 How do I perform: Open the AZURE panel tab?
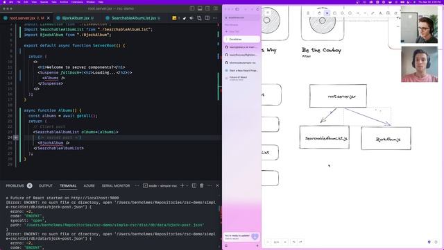click(89, 185)
